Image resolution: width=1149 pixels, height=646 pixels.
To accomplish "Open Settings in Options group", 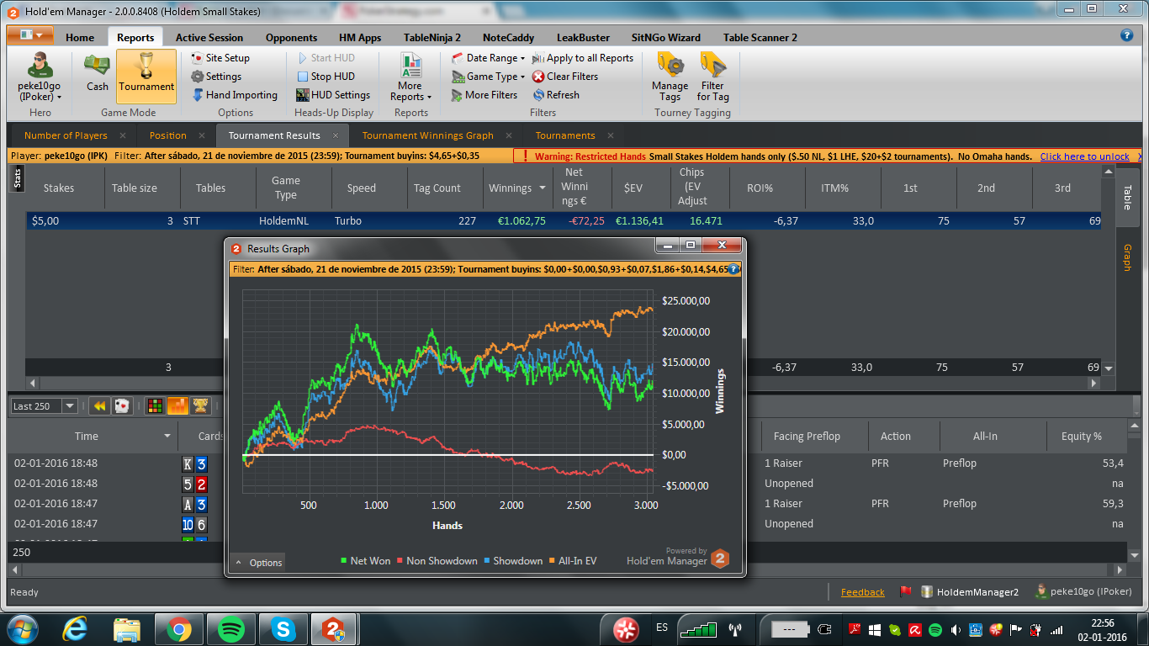I will point(216,77).
